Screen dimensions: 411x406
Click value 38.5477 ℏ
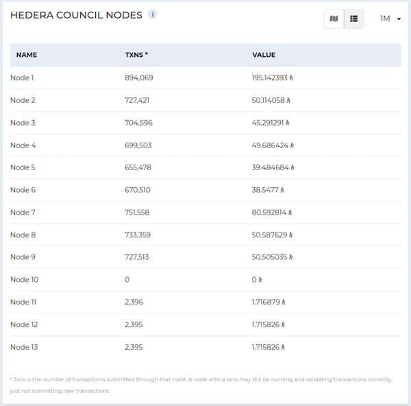pos(268,190)
